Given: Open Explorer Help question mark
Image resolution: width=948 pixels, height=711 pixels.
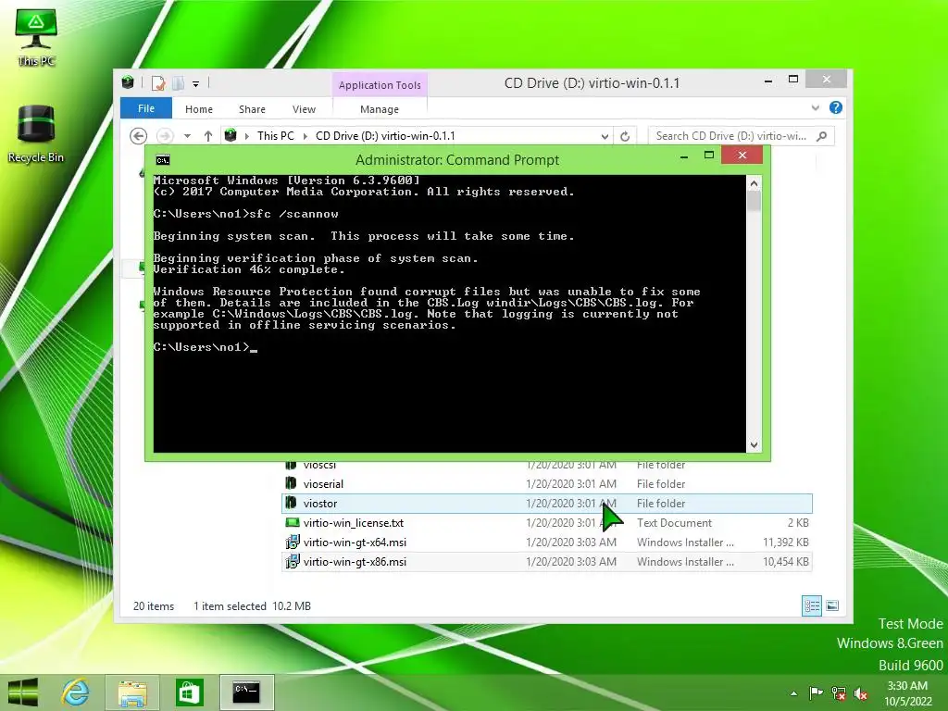Looking at the screenshot, I should coord(836,107).
